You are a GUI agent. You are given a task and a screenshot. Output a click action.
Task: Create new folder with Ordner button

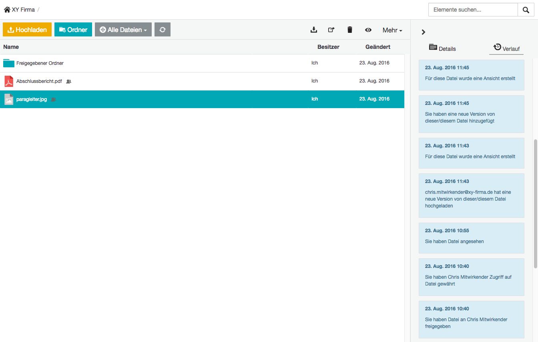(73, 30)
